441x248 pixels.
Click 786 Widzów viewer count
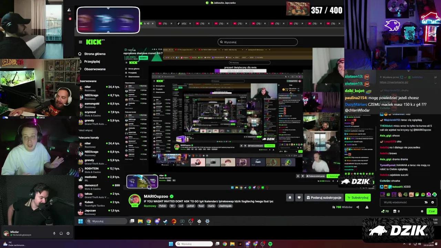[342, 207]
